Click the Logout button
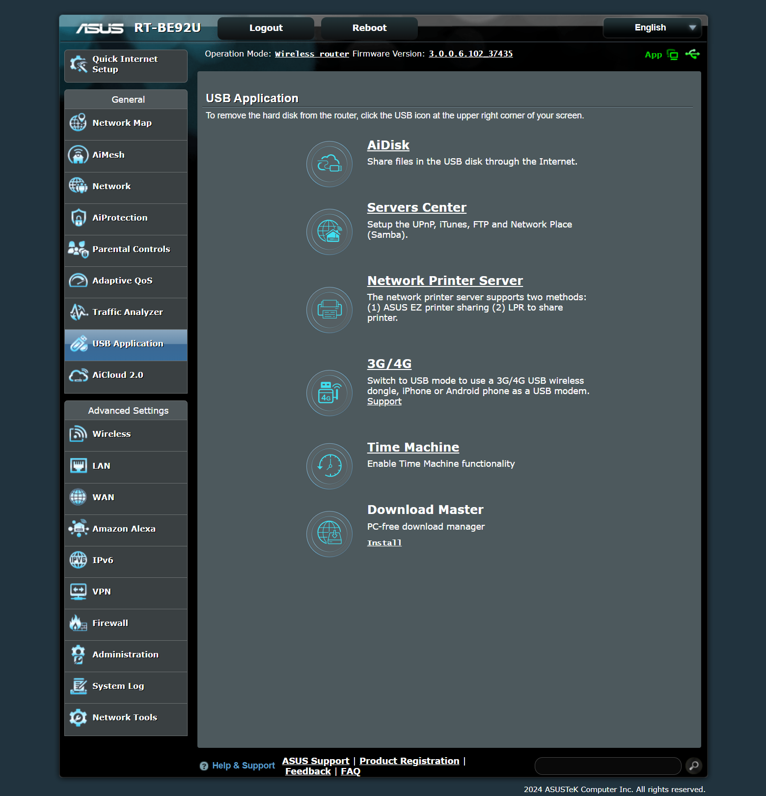Viewport: 766px width, 796px height. click(266, 28)
